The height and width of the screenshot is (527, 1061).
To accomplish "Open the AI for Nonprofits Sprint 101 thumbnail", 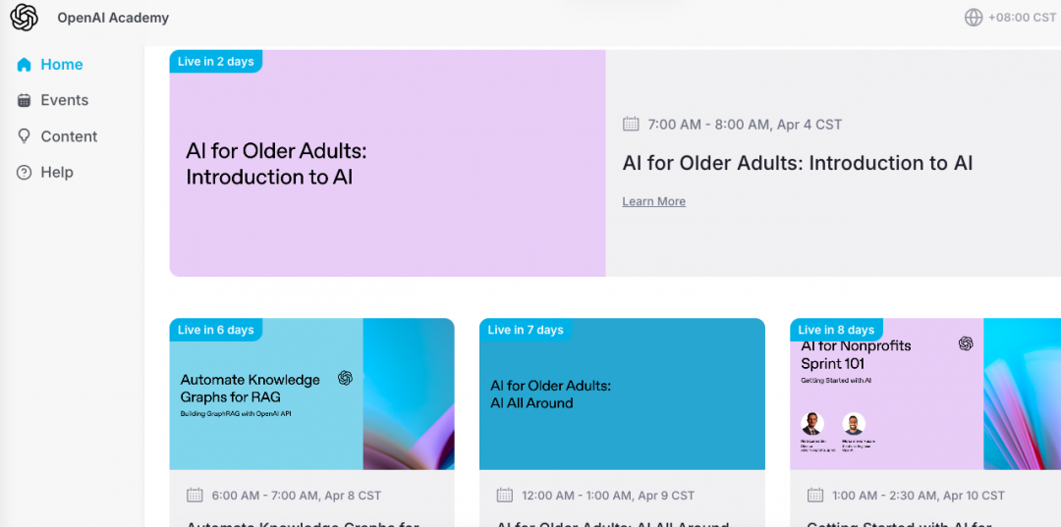I will tap(923, 394).
